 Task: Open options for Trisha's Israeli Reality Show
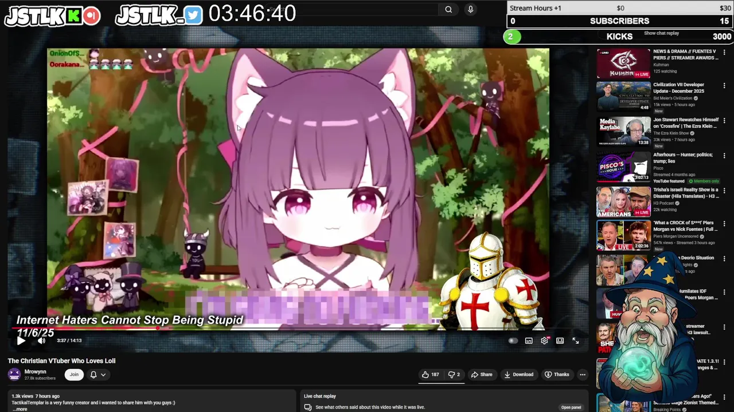coord(724,191)
